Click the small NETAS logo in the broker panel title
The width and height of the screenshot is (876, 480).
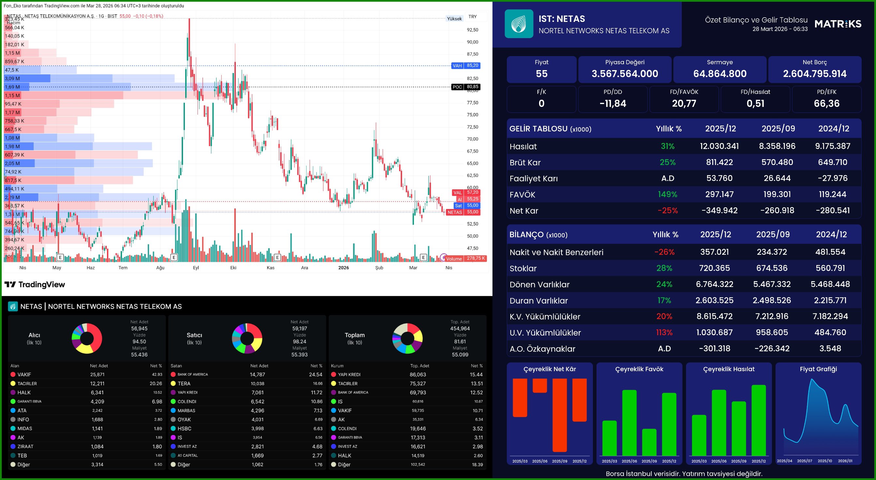13,306
